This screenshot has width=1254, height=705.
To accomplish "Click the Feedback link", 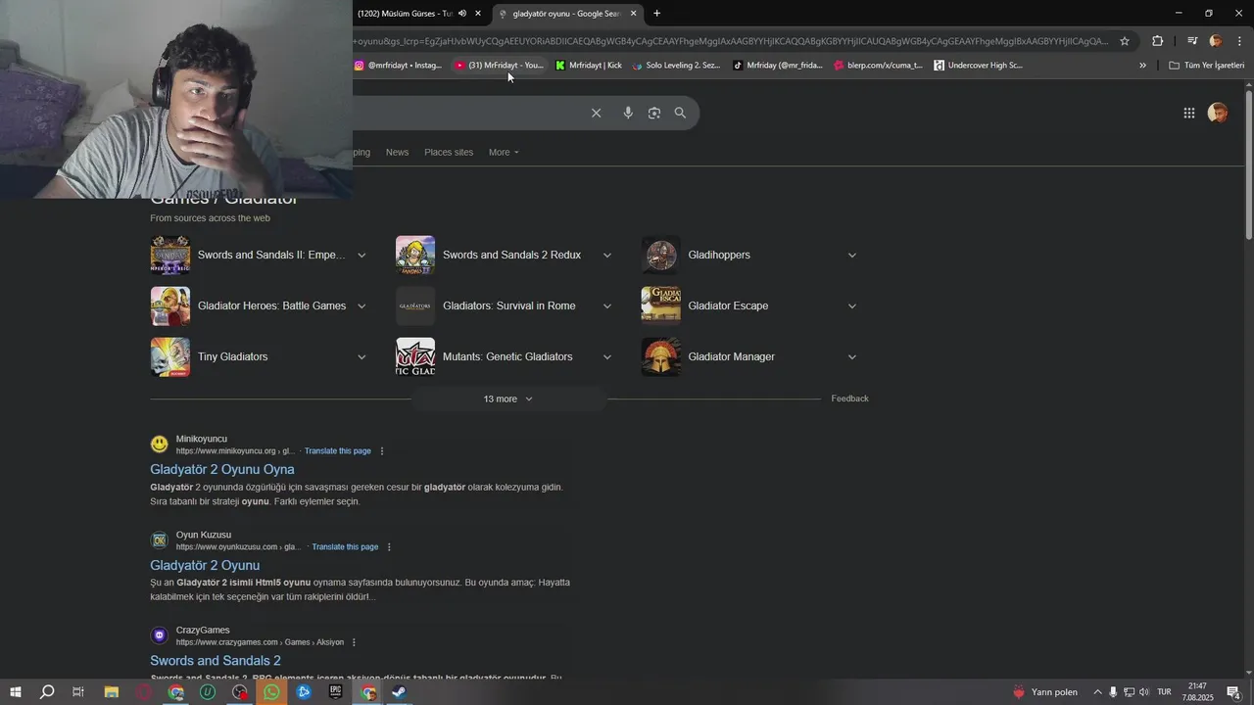I will coord(849,399).
